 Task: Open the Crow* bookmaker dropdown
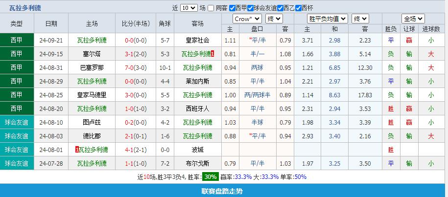coord(247,19)
